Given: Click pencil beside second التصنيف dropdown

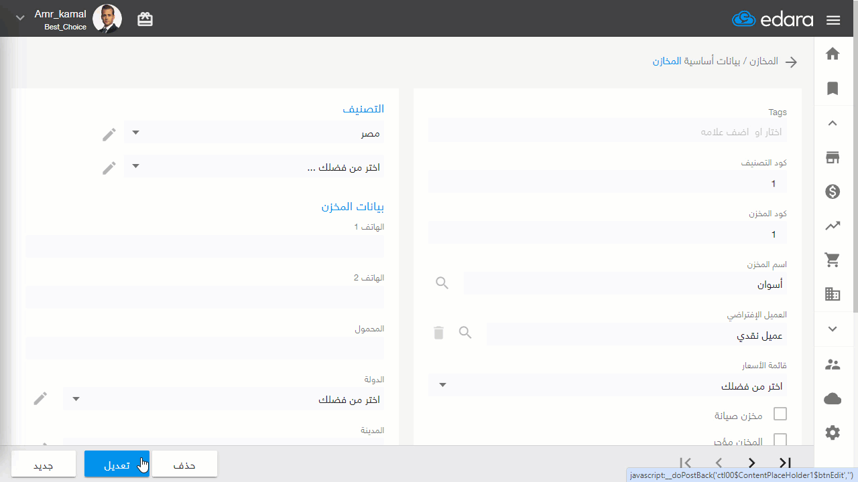Looking at the screenshot, I should point(109,168).
